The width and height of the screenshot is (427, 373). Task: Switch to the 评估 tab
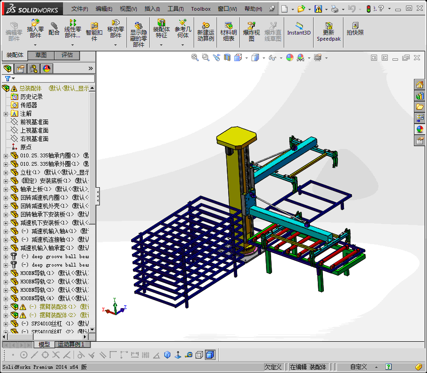point(67,55)
